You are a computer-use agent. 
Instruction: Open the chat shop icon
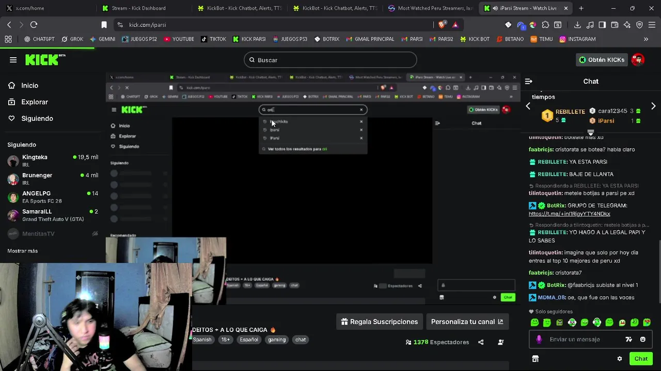[535, 359]
